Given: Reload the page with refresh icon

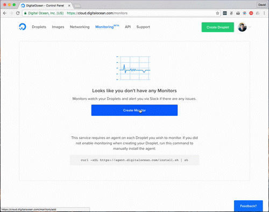Looking at the screenshot, I should coord(18,13).
